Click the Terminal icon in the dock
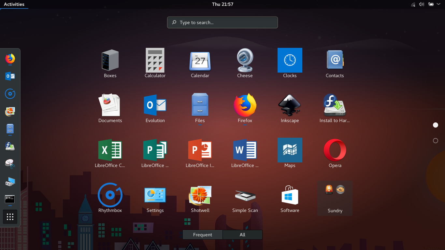 (x=10, y=199)
